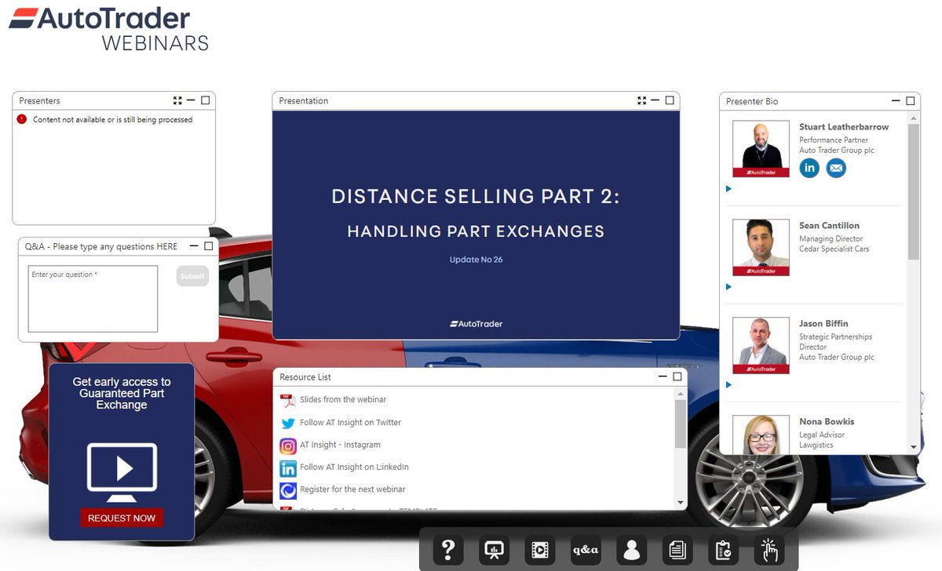942x571 pixels.
Task: Maximize the Q&A window
Action: click(208, 245)
